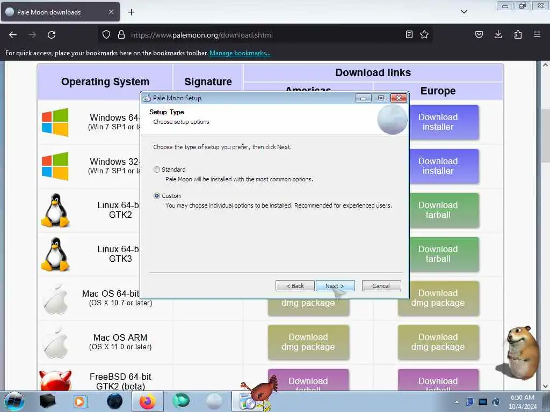The width and height of the screenshot is (550, 412).
Task: Click the Operating System column header
Action: click(105, 82)
